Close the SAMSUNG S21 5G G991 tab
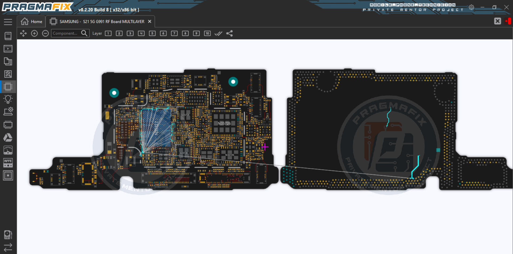The width and height of the screenshot is (513, 254). 150,21
